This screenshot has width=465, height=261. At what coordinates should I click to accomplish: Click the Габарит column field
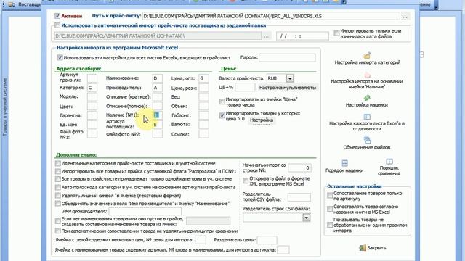click(203, 115)
